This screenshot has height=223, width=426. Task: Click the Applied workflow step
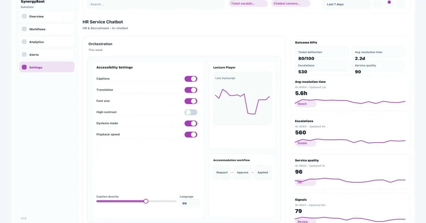(x=263, y=172)
